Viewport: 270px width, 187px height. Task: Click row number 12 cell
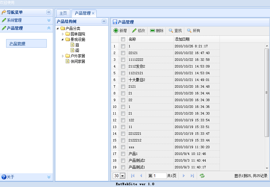click(x=115, y=120)
